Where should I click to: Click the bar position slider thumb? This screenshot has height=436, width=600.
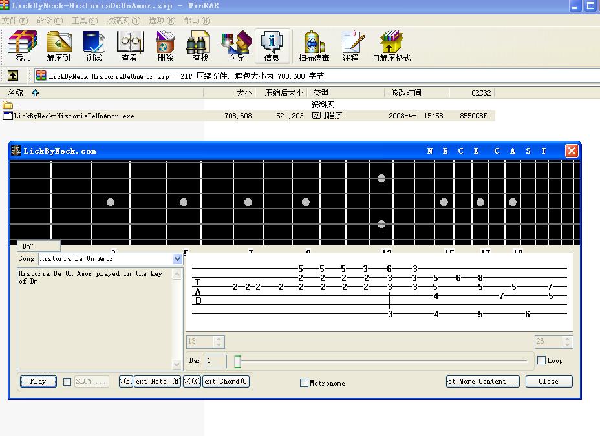238,360
